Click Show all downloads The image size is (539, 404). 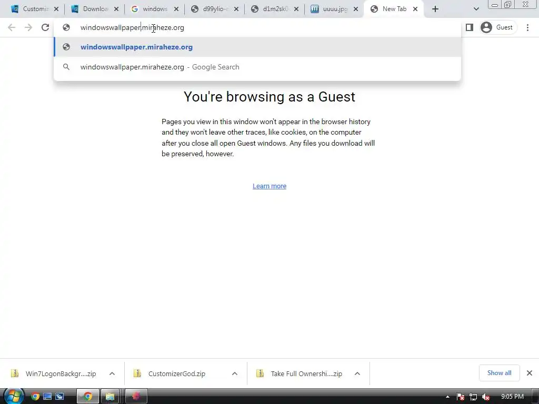pos(499,373)
